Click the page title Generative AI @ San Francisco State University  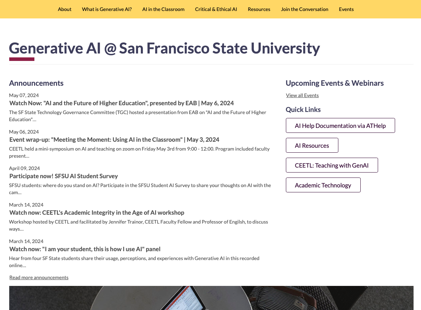pos(164,48)
